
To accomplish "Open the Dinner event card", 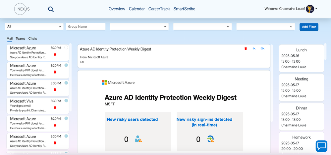I will [x=302, y=116].
